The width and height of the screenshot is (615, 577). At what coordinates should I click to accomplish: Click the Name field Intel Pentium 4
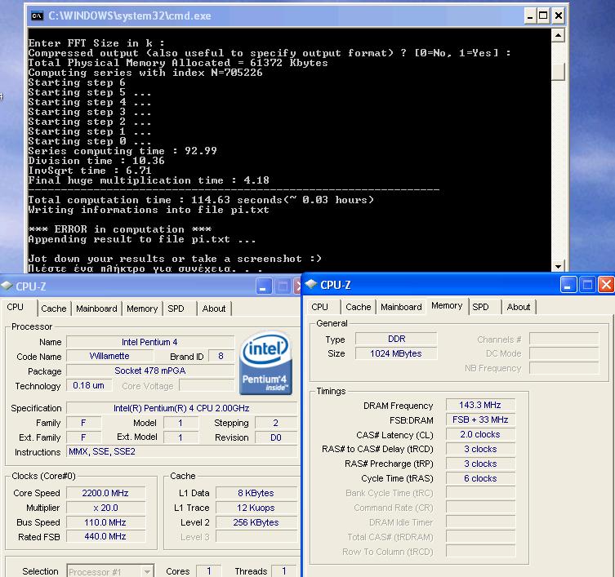150,342
